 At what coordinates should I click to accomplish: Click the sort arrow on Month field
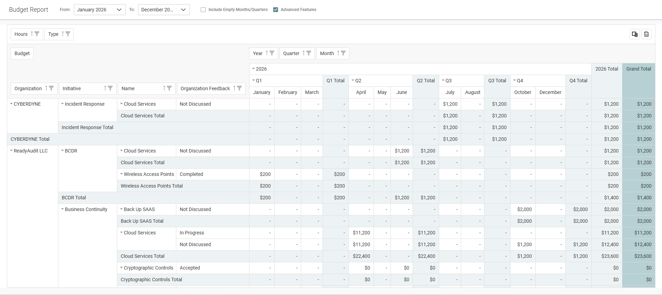tap(338, 53)
